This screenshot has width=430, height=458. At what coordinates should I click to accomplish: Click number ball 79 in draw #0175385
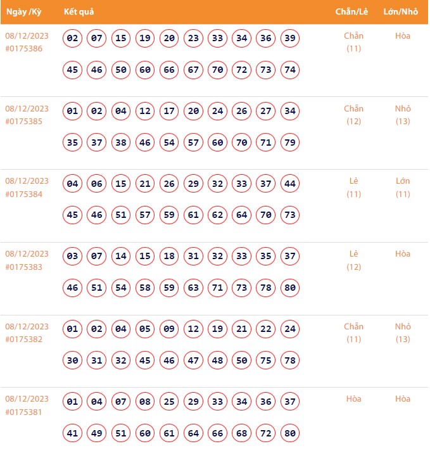(x=290, y=143)
